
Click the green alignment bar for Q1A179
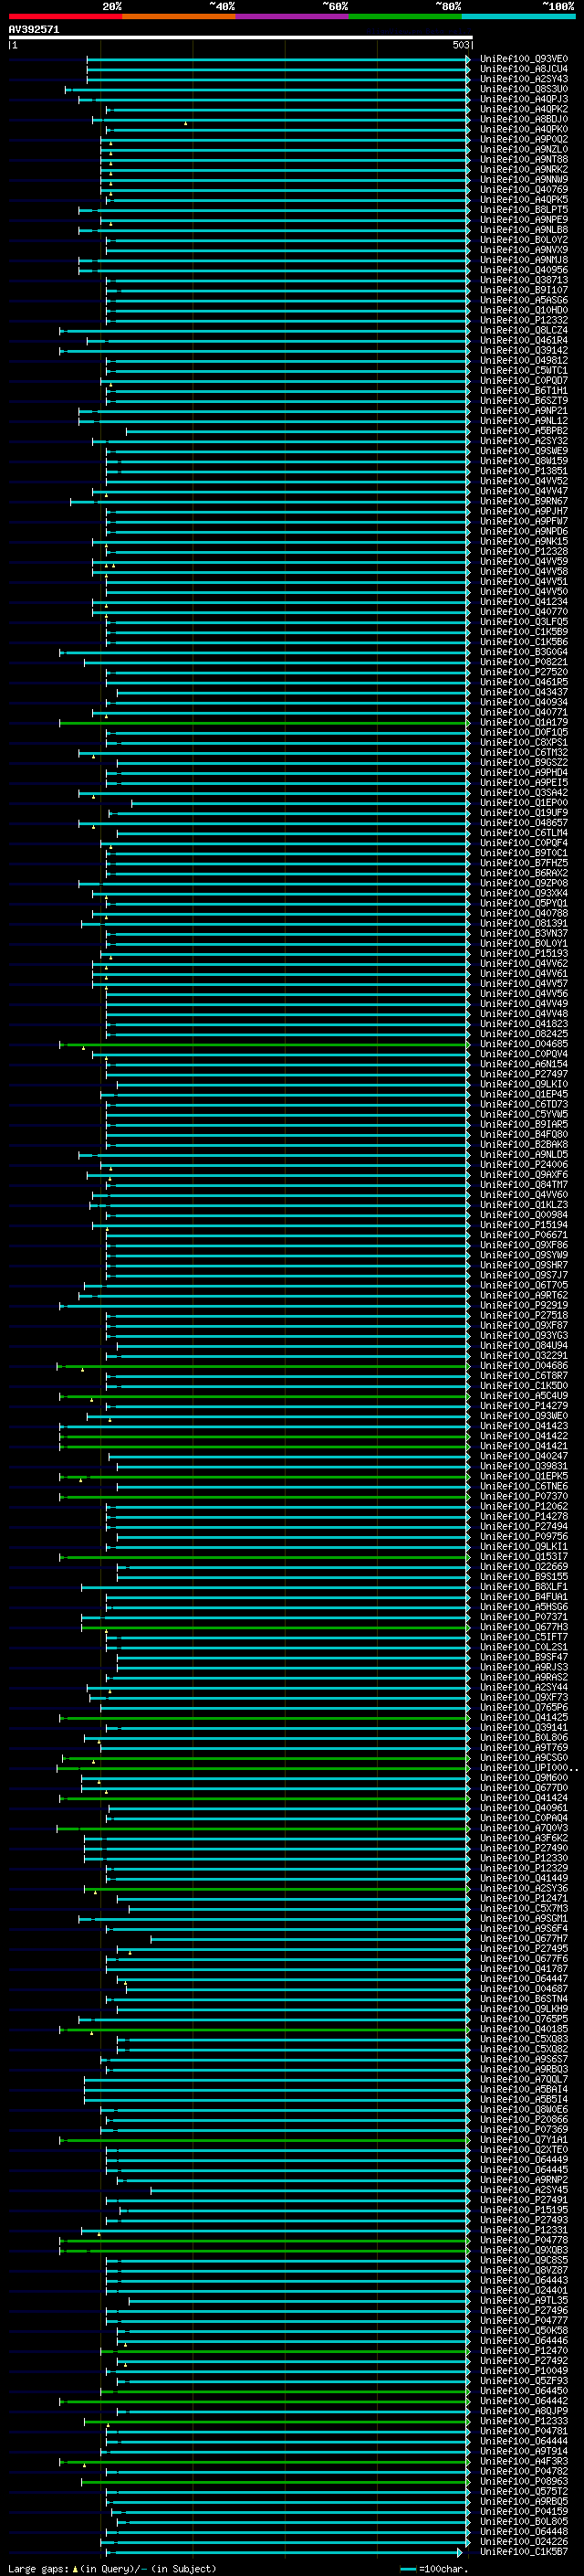[x=264, y=722]
